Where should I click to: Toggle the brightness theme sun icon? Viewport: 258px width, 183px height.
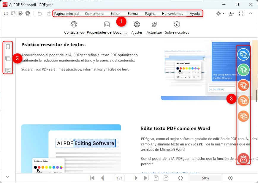click(219, 13)
